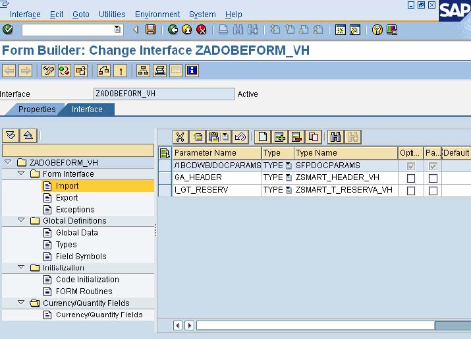Viewport: 471px width, 339px height.
Task: Open the Interface menu
Action: tap(25, 15)
